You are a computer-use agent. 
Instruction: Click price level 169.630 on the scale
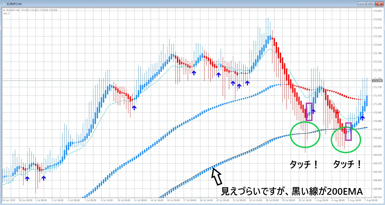pyautogui.click(x=377, y=155)
